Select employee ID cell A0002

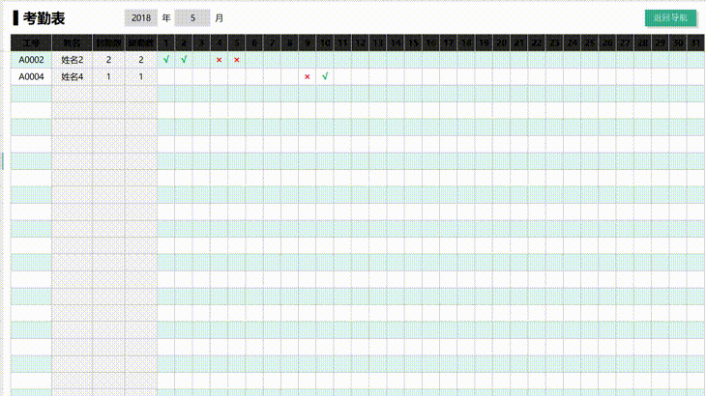click(x=31, y=60)
